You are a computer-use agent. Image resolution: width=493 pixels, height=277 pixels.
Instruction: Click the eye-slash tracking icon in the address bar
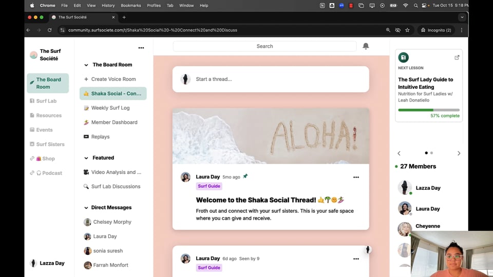click(x=397, y=30)
